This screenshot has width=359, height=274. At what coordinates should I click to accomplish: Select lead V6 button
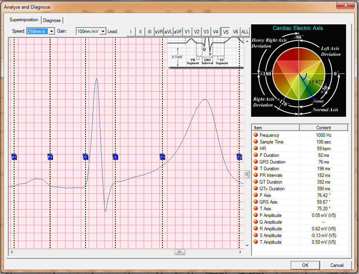[235, 32]
